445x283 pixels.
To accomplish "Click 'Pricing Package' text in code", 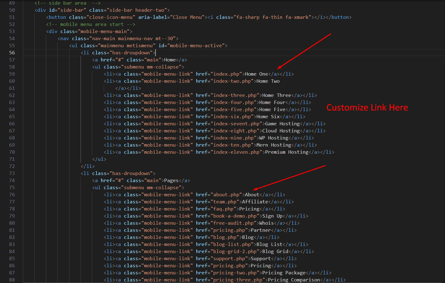I will 284,273.
